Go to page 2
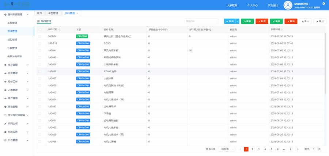Image resolution: width=329 pixels, height=156 pixels. [x=252, y=149]
